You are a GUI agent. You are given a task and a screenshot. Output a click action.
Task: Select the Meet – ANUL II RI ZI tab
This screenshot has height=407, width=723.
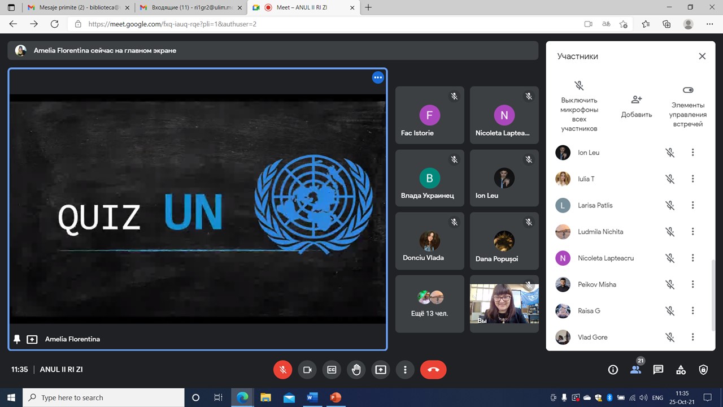pyautogui.click(x=303, y=7)
